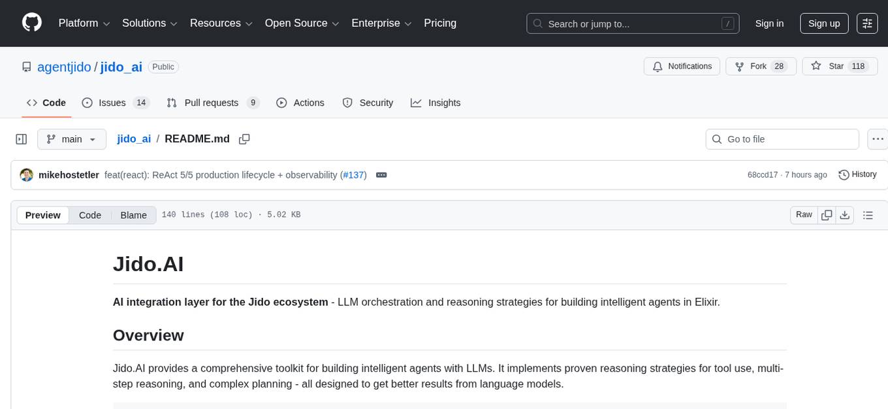Focus the Go to file search box

click(x=782, y=139)
